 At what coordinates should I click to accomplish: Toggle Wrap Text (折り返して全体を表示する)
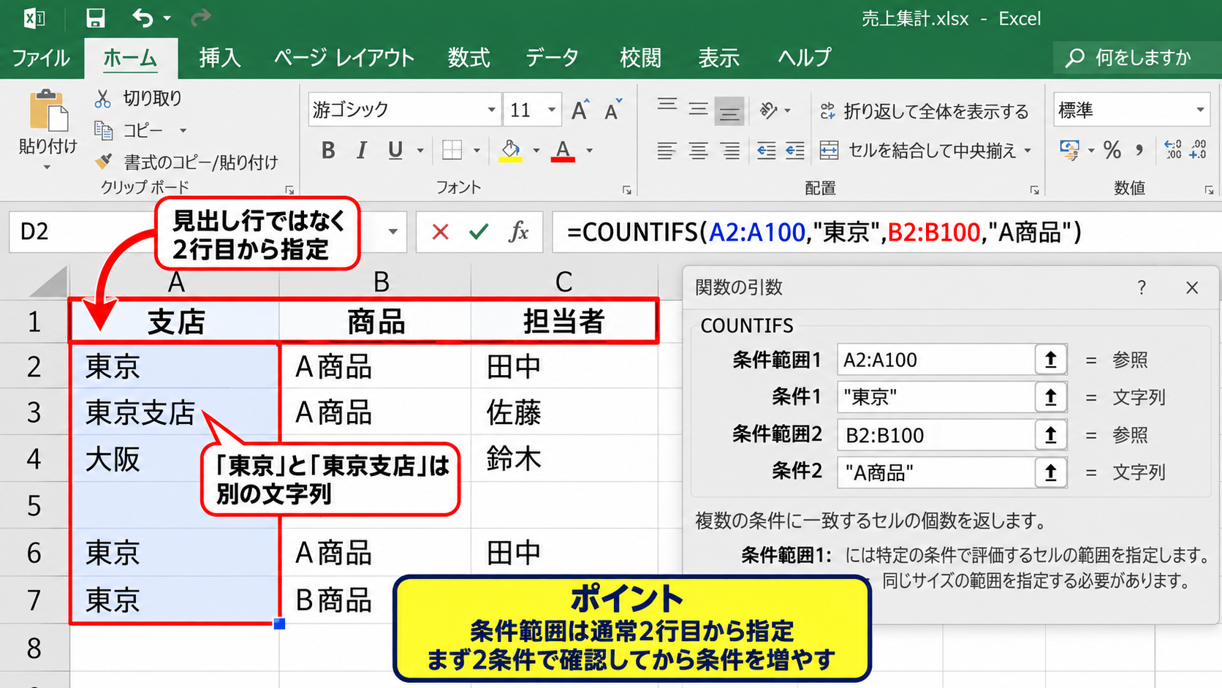925,111
